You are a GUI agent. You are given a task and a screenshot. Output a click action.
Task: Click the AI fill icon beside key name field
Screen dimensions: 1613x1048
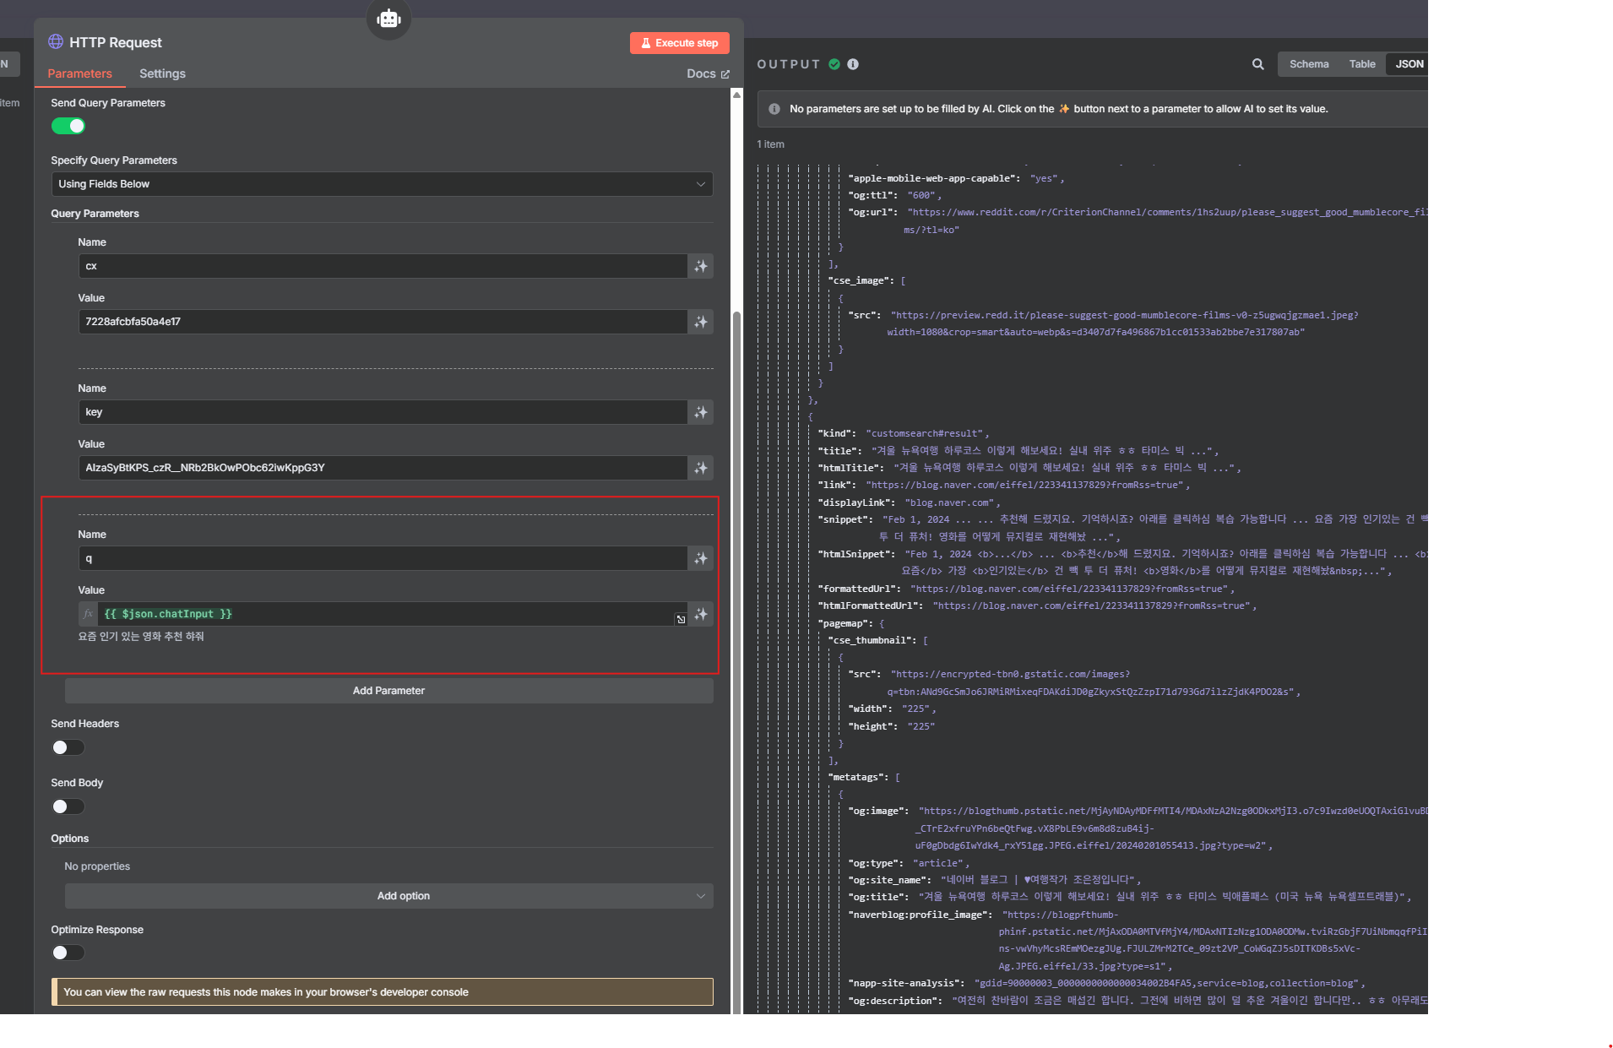(701, 412)
